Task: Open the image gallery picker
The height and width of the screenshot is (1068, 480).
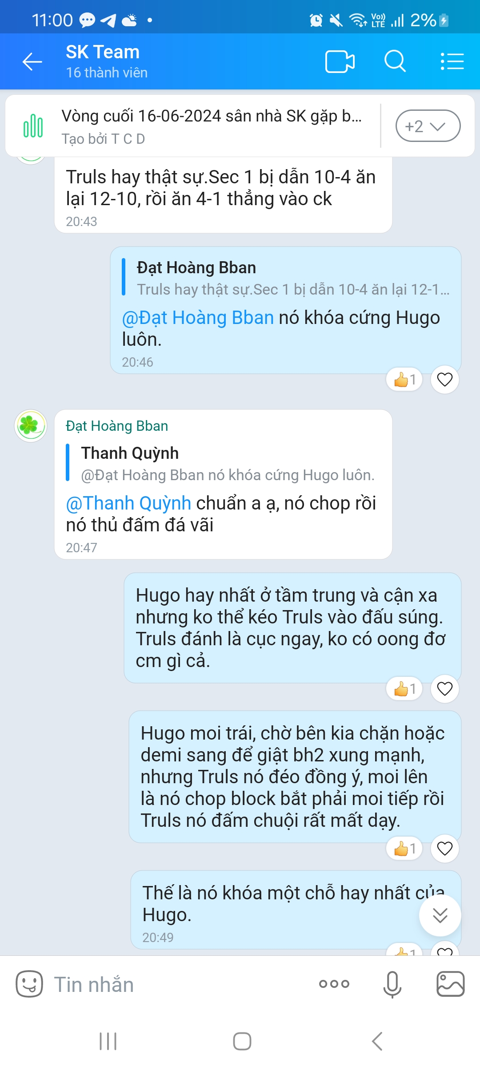Action: pyautogui.click(x=451, y=984)
